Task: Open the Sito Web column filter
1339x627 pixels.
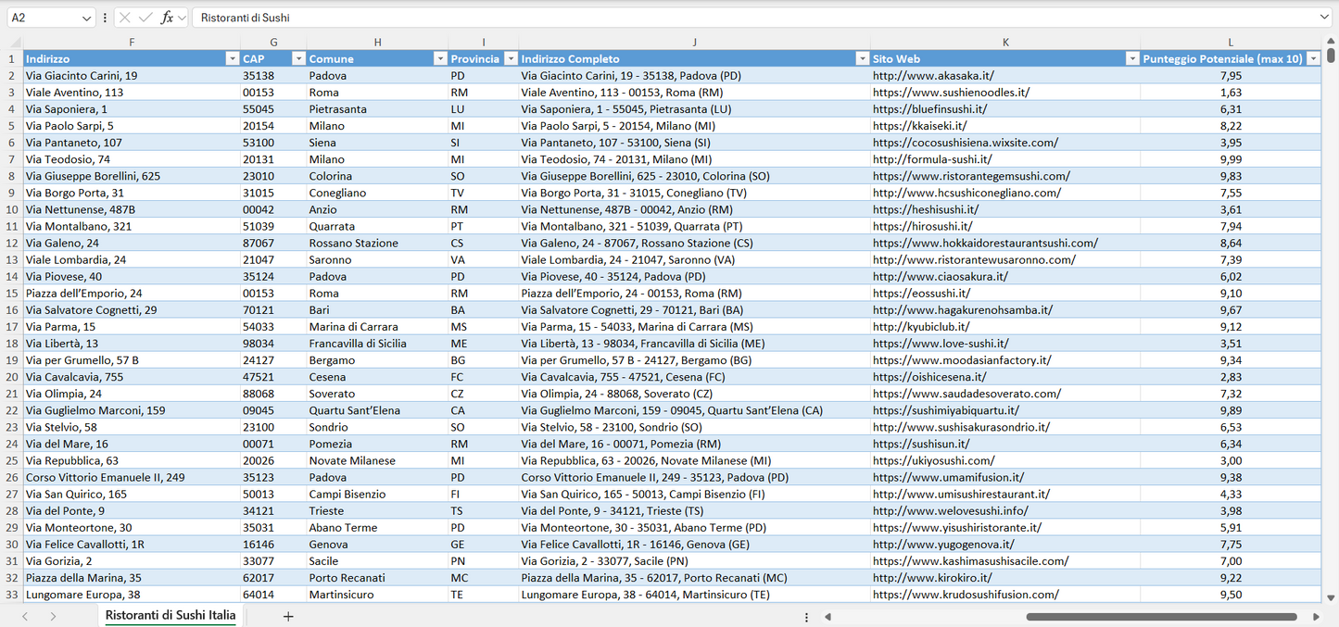Action: [x=1132, y=57]
